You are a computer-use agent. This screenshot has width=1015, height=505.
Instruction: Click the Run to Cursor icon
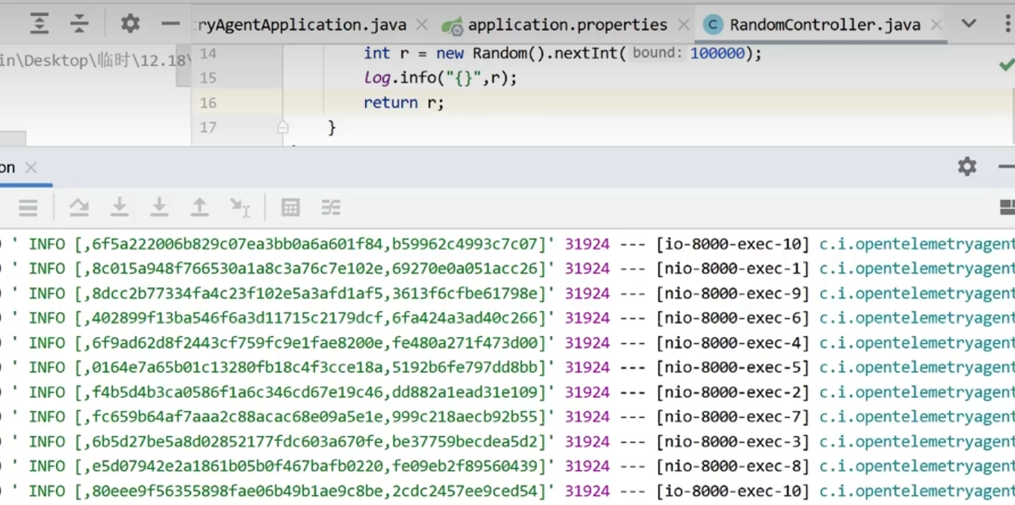tap(239, 207)
